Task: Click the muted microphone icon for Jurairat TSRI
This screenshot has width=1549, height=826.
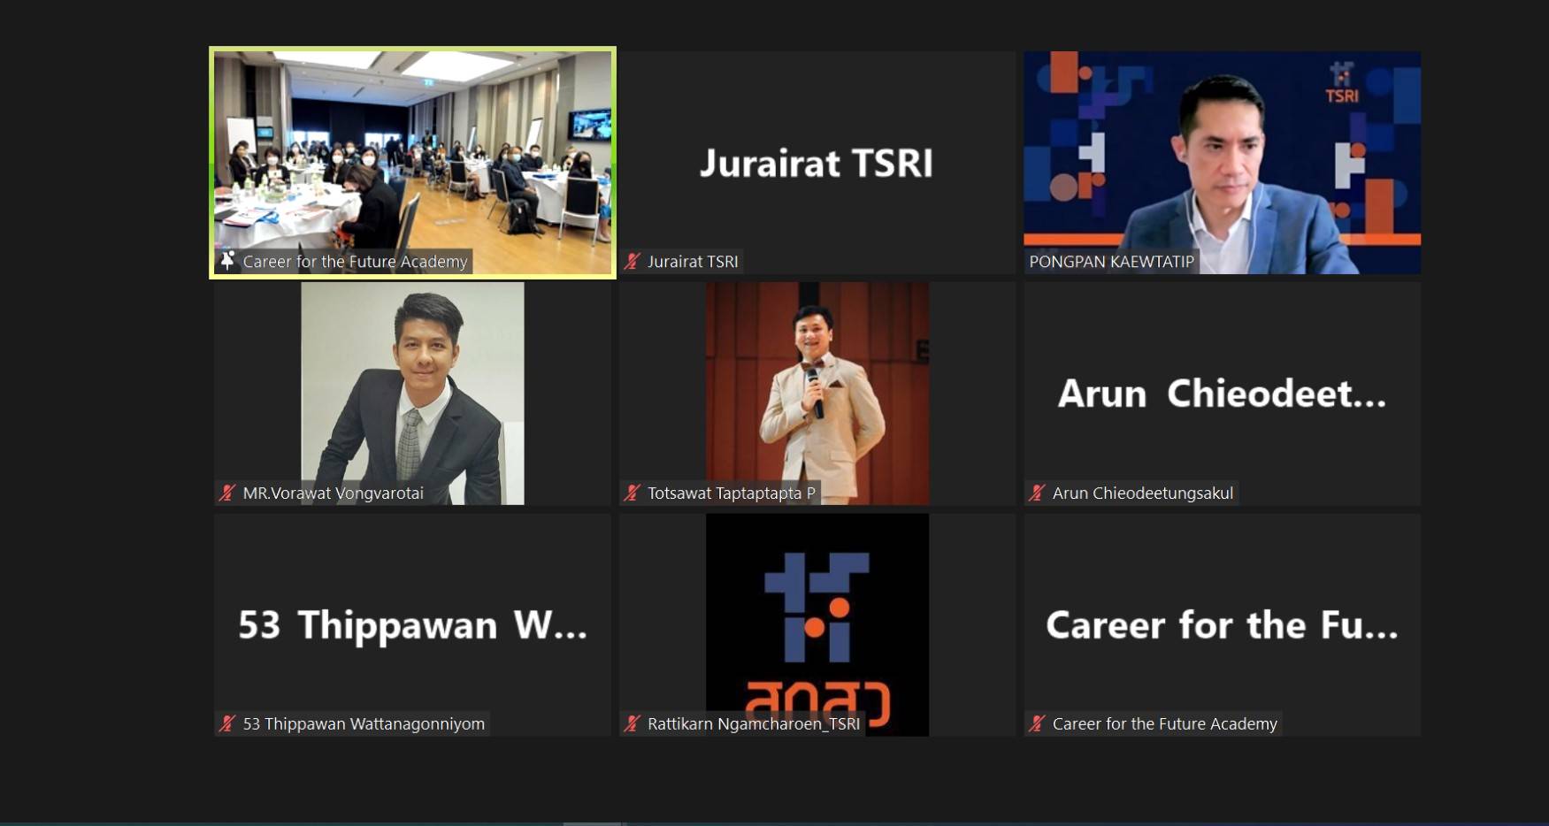Action: tap(632, 262)
